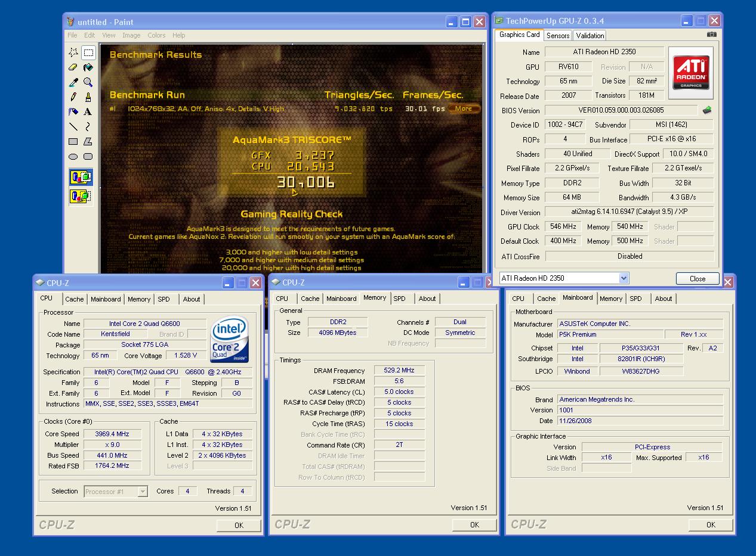Open the Processor #1 selection dropdown
This screenshot has height=556, width=756.
click(x=143, y=492)
